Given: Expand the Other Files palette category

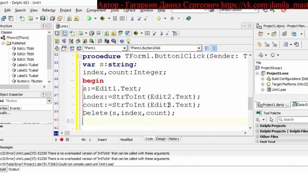Looking at the screenshot, I should tap(257, 136).
